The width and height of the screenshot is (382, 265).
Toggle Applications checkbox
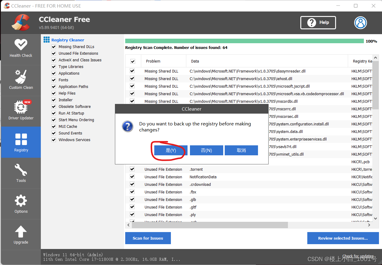click(x=54, y=73)
